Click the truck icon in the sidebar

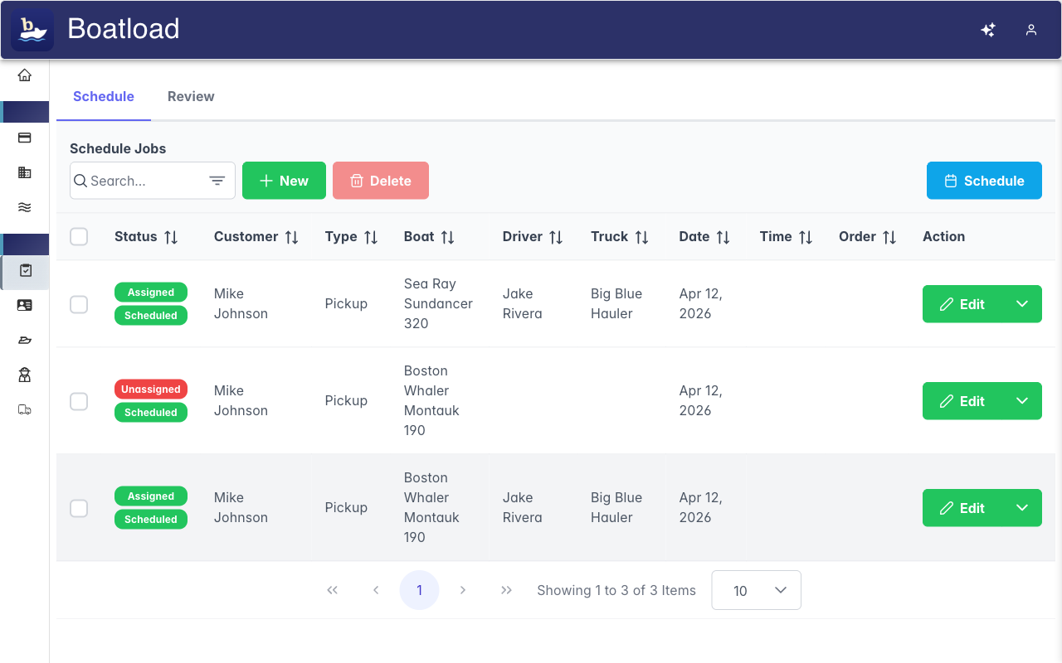pos(25,409)
